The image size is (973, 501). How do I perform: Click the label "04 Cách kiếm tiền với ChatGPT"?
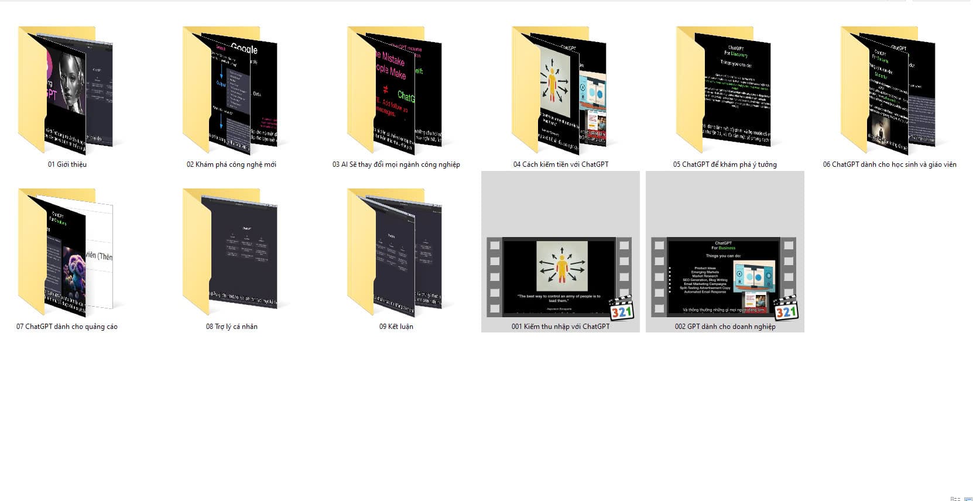(x=561, y=164)
